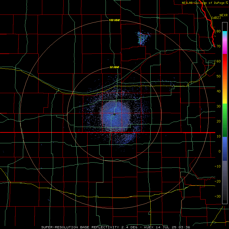Click the 50 NMI range ring label
Image resolution: width=229 pixels, height=229 pixels.
click(114, 67)
